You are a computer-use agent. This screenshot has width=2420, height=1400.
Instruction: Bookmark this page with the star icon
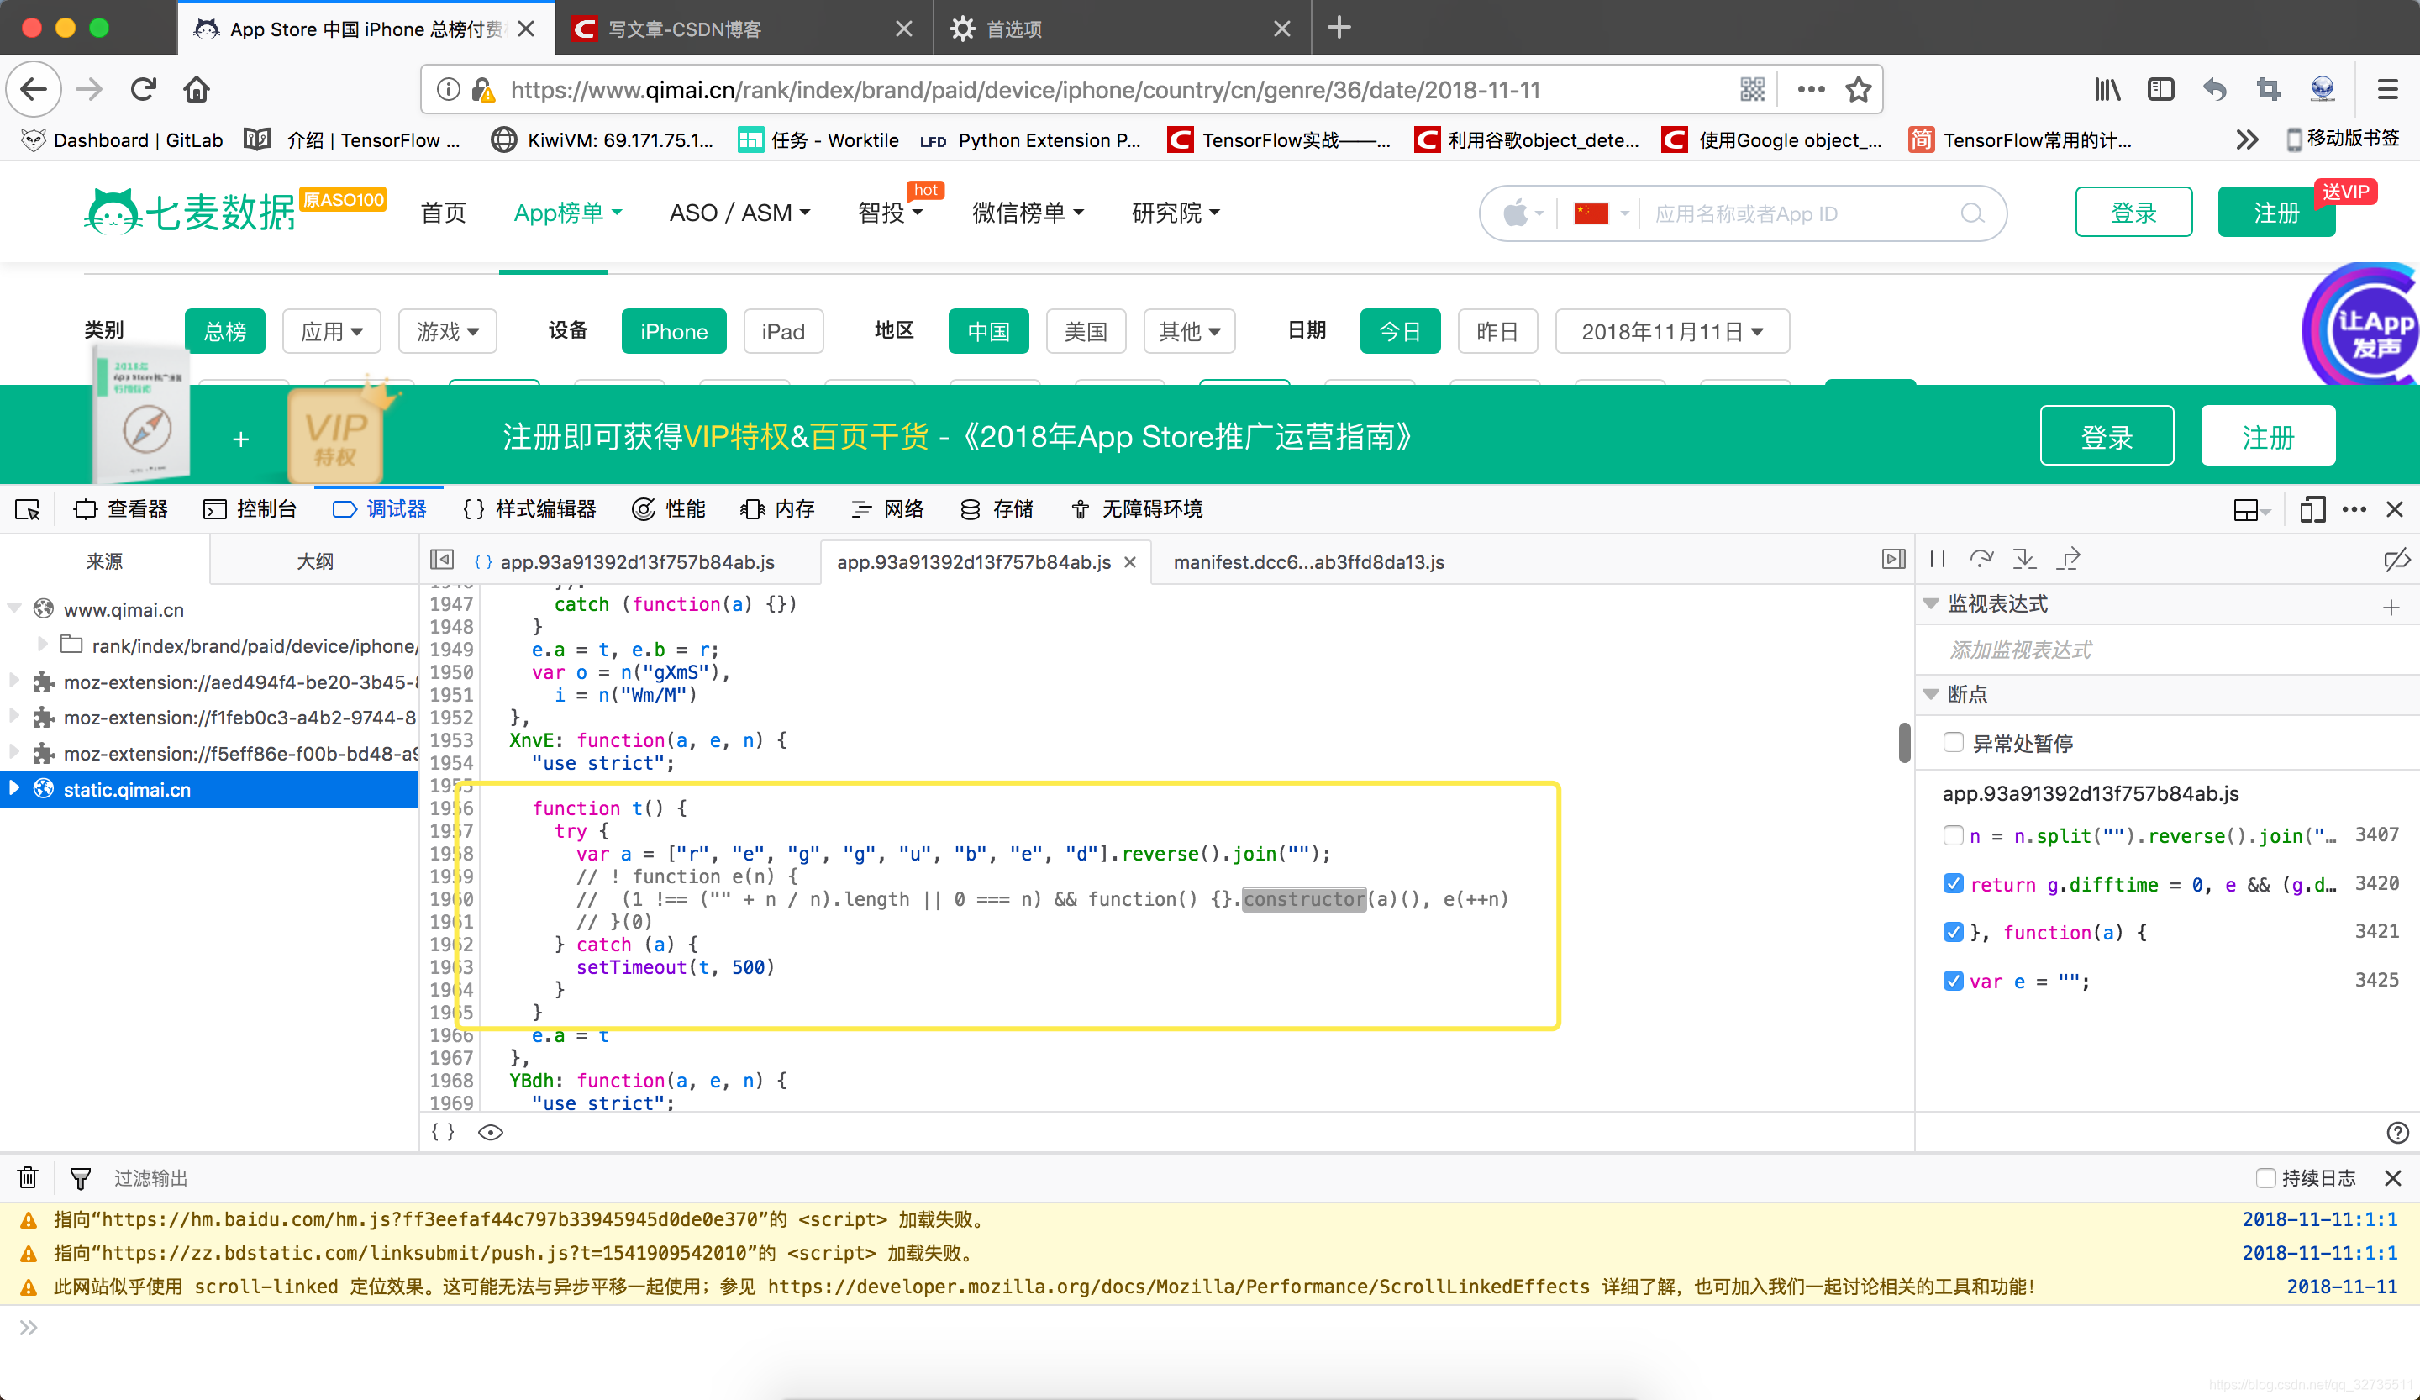[1858, 89]
